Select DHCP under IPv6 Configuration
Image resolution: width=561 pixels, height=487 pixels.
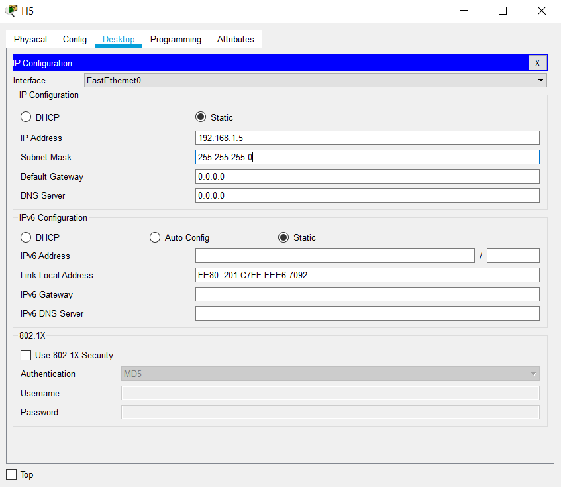pos(26,237)
